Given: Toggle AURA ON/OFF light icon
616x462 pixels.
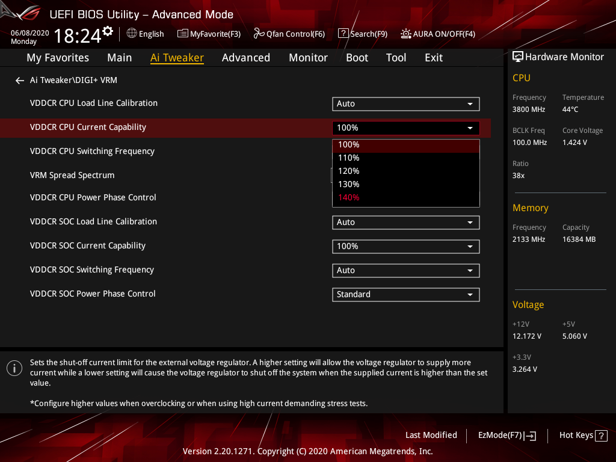Looking at the screenshot, I should 406,34.
